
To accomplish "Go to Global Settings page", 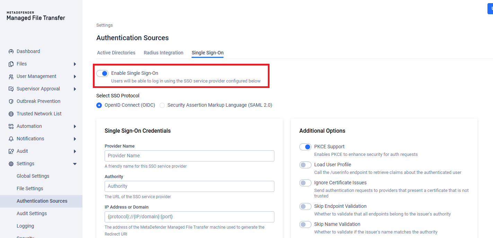I will [33, 176].
